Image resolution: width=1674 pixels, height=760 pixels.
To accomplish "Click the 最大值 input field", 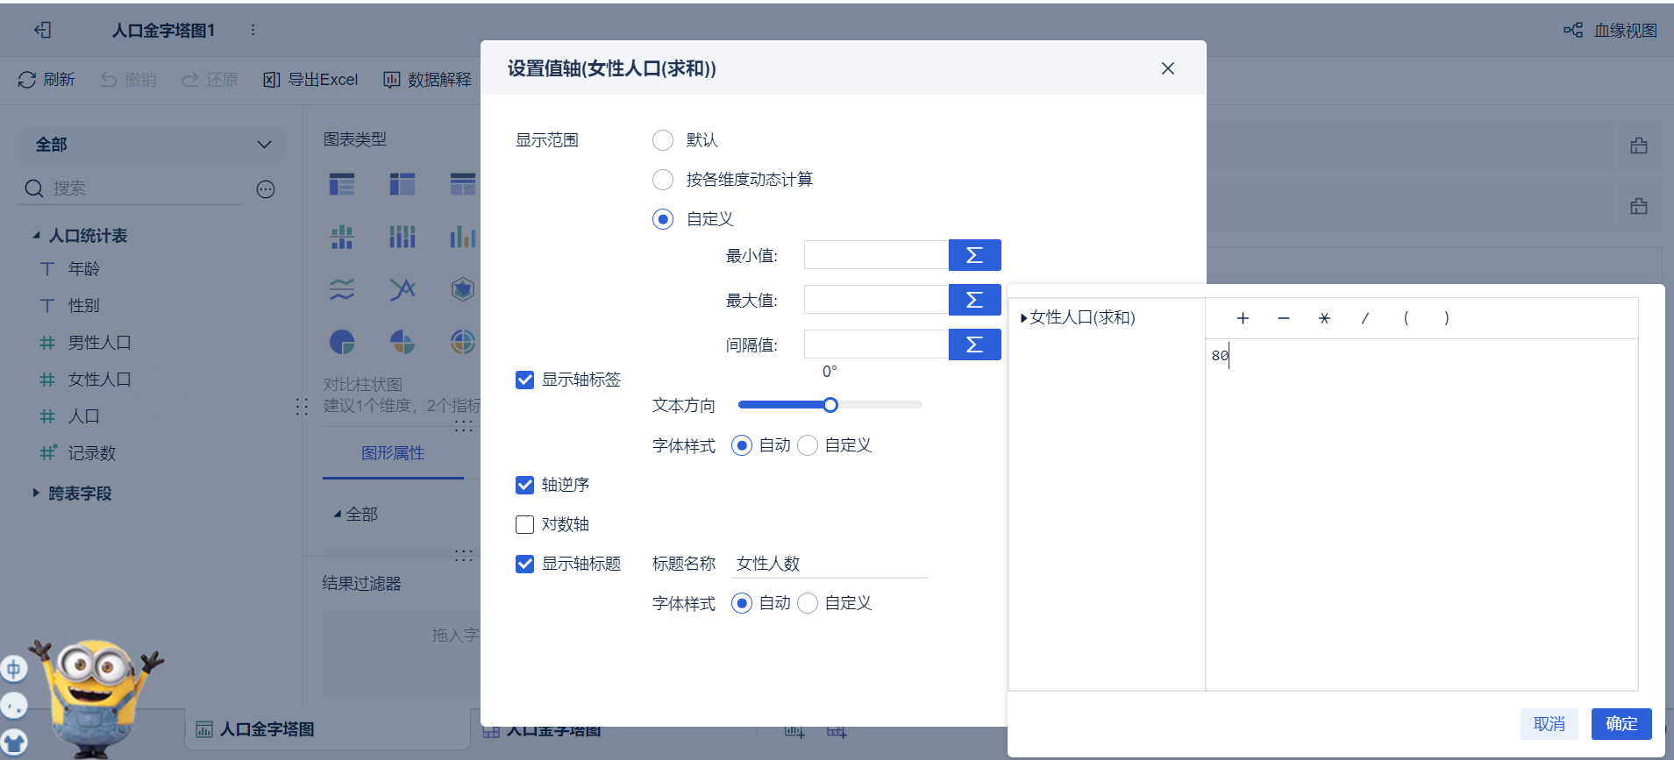I will coord(875,300).
